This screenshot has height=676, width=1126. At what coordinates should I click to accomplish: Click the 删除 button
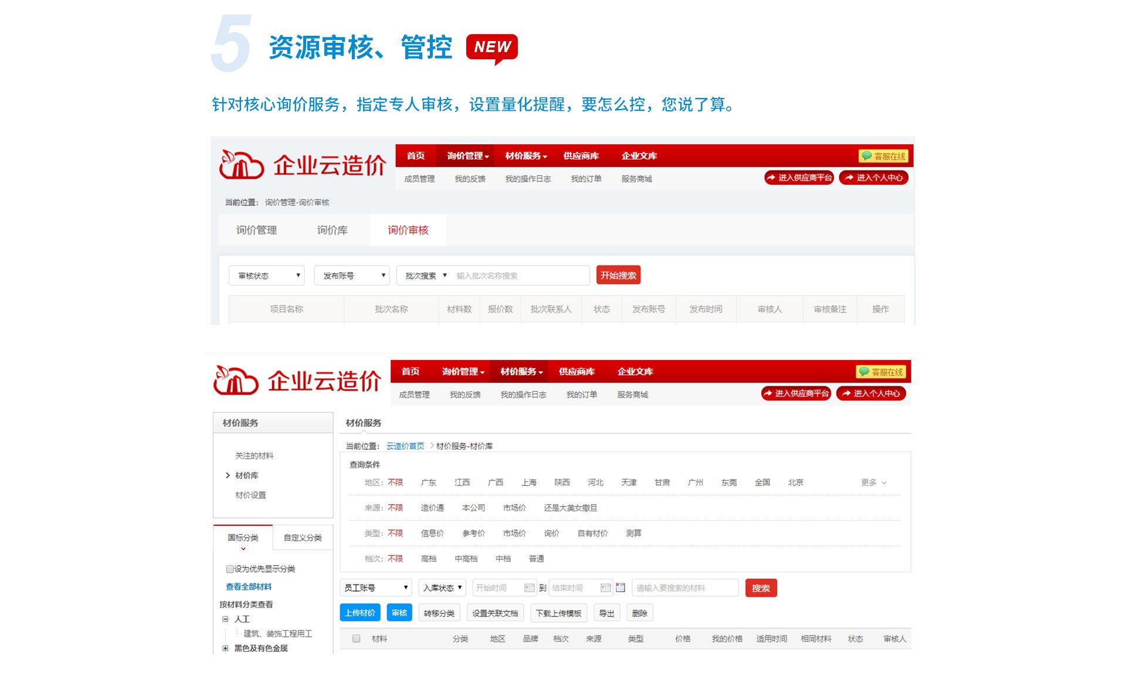pyautogui.click(x=640, y=613)
